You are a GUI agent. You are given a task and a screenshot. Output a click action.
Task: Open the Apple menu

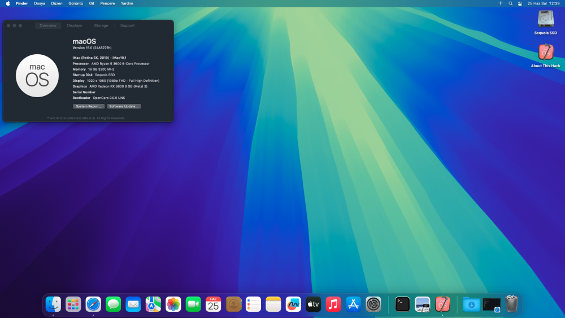click(8, 3)
